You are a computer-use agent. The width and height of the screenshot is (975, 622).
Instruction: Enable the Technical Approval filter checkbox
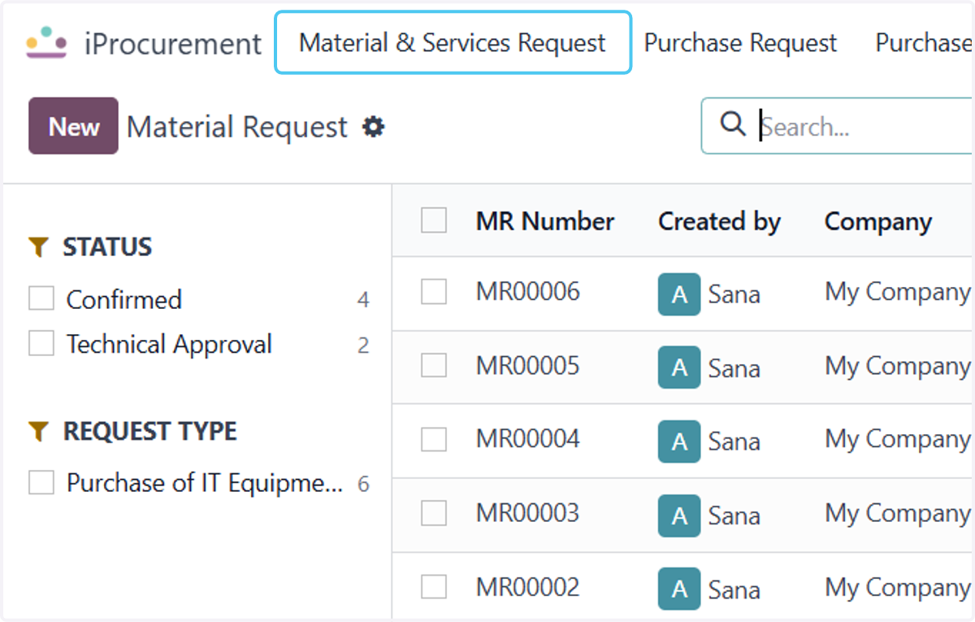click(41, 343)
